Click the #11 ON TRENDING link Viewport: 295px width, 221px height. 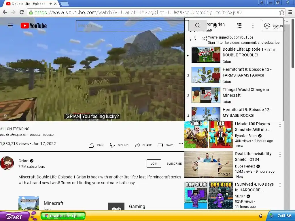15,129
